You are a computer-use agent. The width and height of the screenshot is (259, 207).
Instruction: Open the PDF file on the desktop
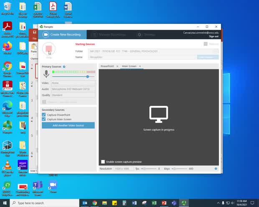53,10
